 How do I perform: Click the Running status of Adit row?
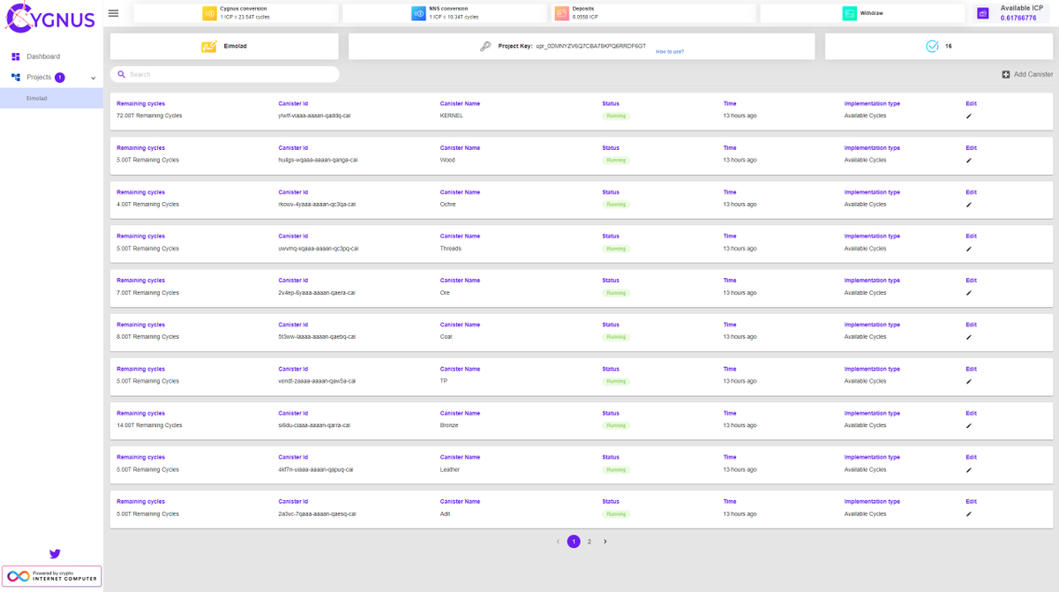(x=616, y=514)
